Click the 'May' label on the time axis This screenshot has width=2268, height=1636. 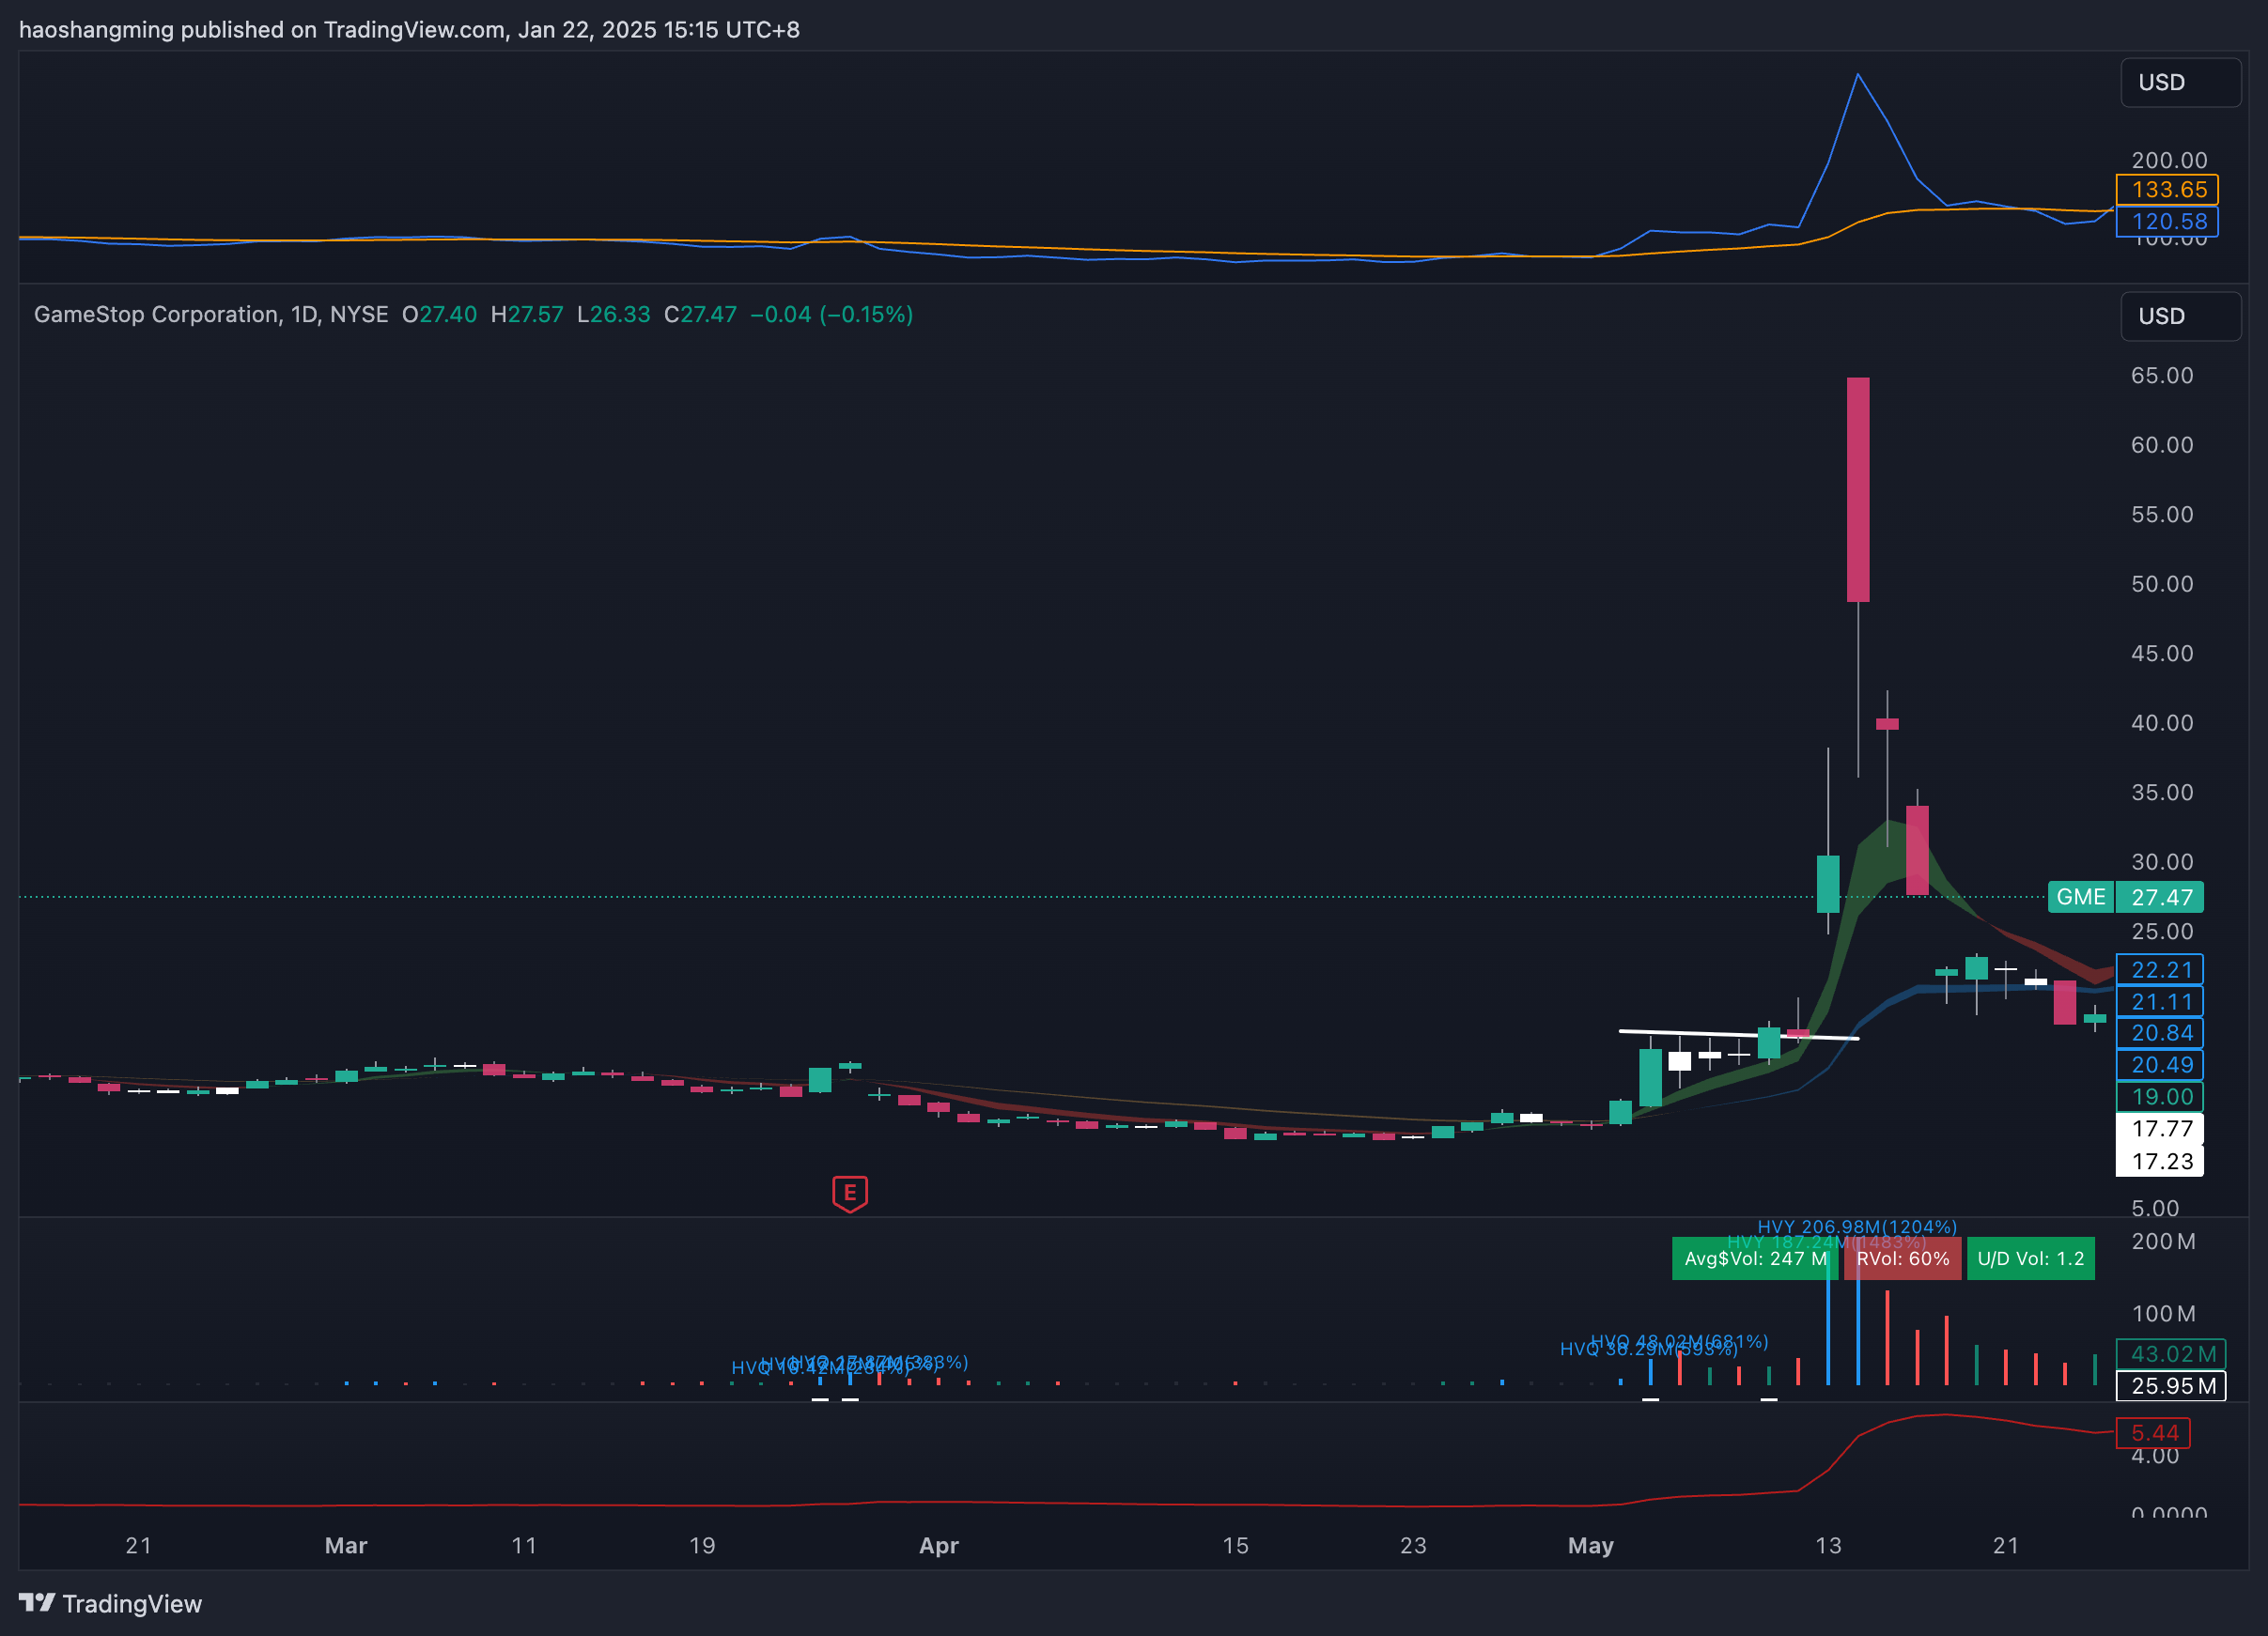[1590, 1545]
